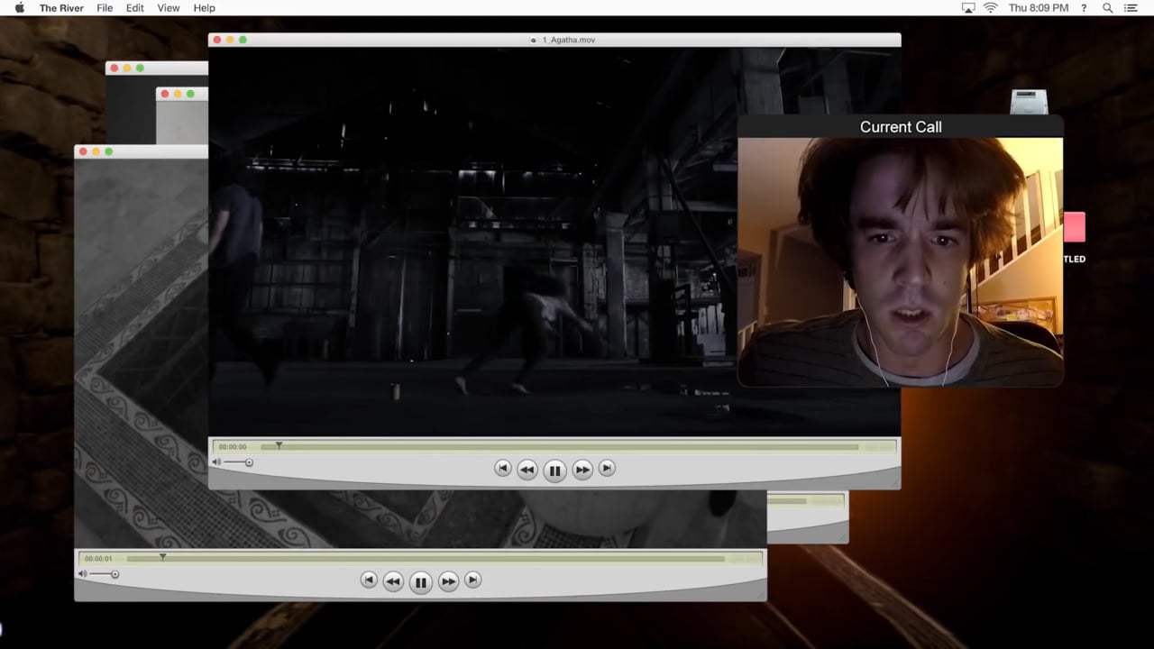
Task: Fast forward the lower-left grayscale video
Action: 448,580
